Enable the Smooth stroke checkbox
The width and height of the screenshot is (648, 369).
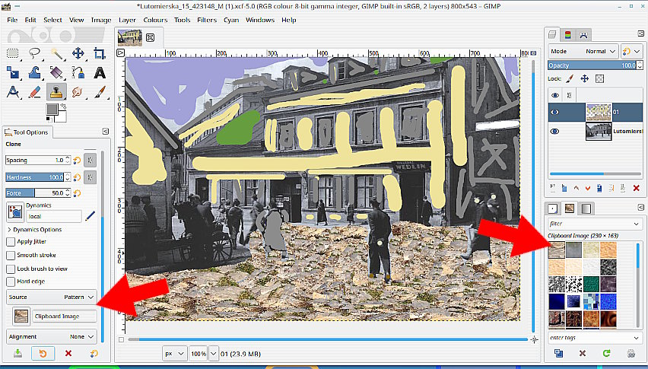[11, 256]
